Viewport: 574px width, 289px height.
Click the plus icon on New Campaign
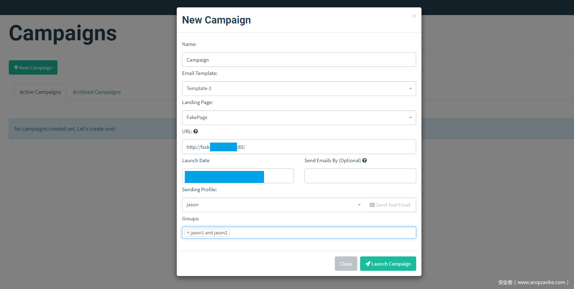point(16,67)
